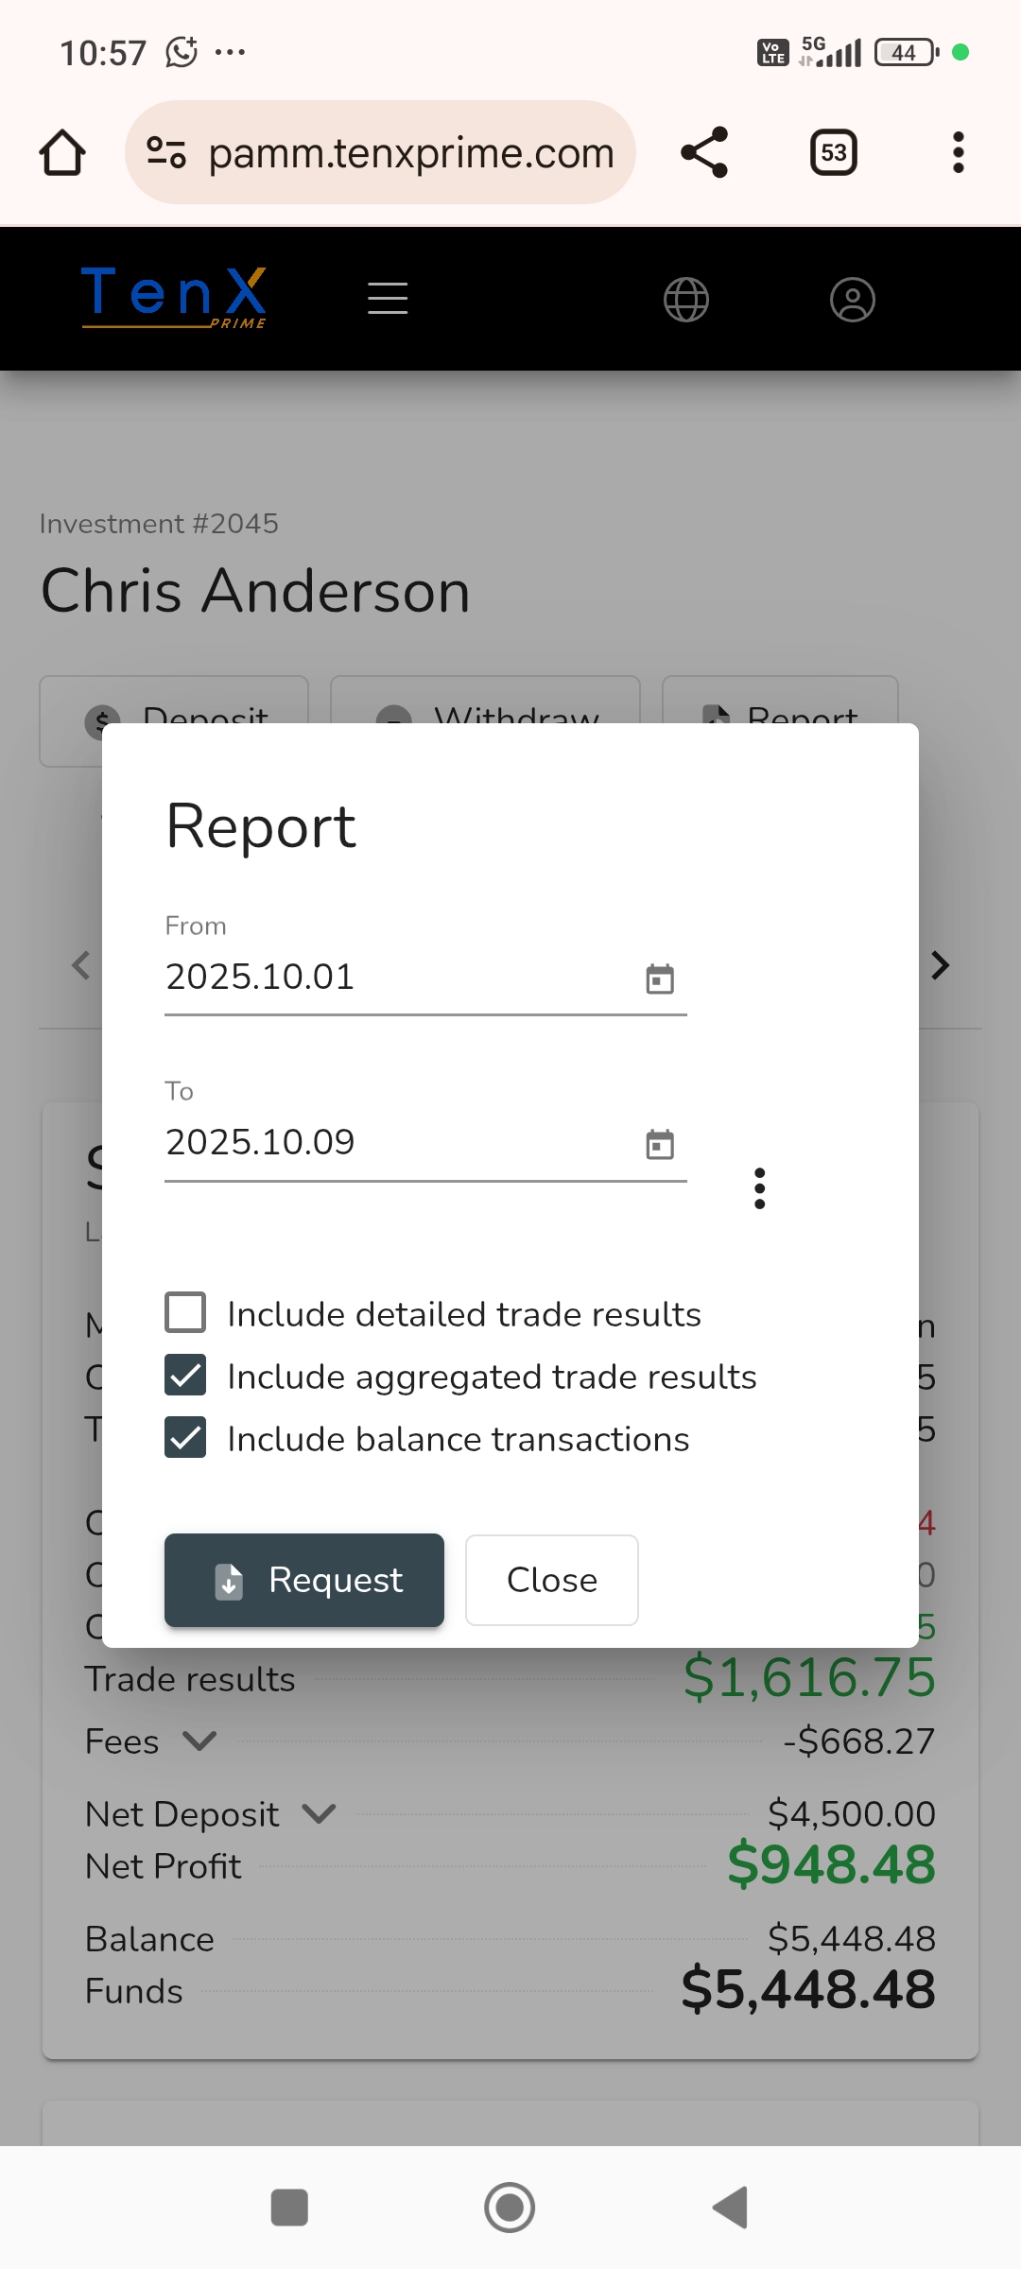Enable Include detailed trade results checkbox
Screen dimensions: 1021x2269
pos(185,1313)
